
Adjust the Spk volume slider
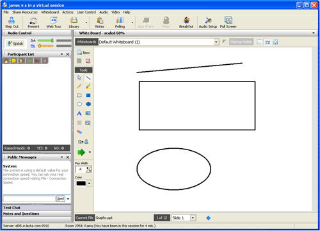coord(45,40)
